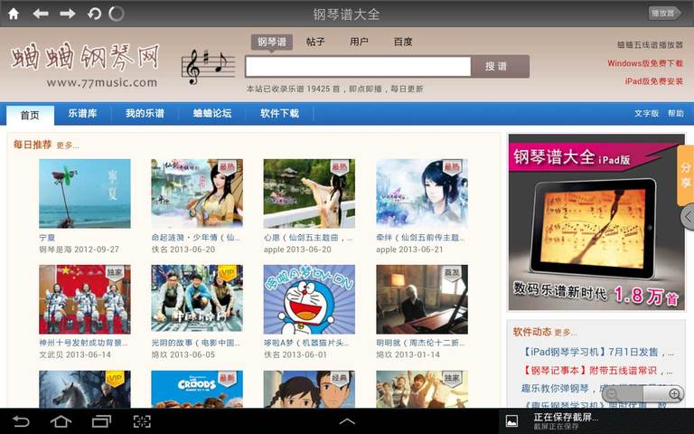694x434 pixels.
Task: Select the 百度 search category
Action: click(x=403, y=42)
